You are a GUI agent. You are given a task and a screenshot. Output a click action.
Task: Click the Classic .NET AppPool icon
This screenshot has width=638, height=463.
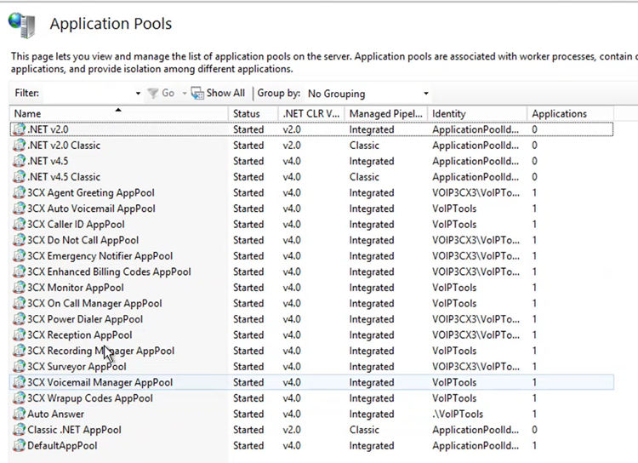point(19,430)
